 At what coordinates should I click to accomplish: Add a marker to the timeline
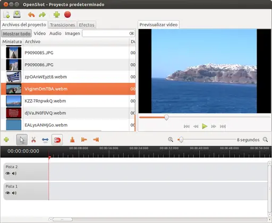(x=72, y=140)
